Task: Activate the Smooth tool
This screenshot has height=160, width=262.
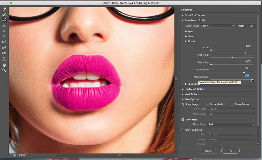Action: click(4, 19)
